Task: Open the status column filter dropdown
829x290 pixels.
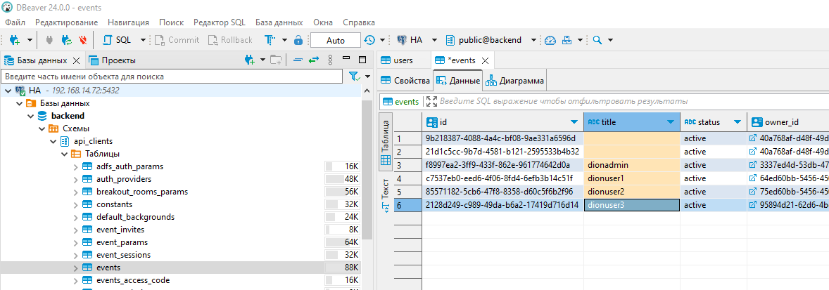Action: pyautogui.click(x=737, y=122)
